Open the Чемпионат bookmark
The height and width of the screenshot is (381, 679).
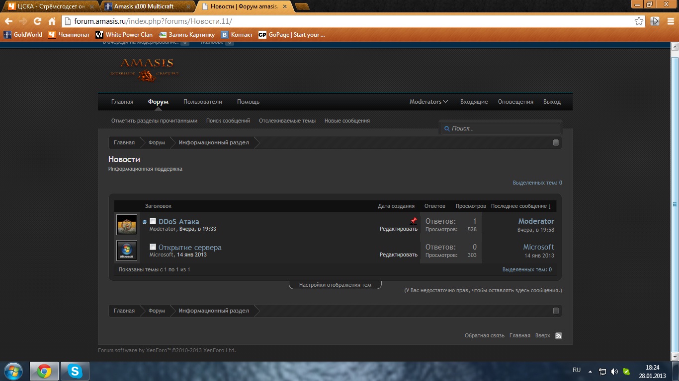pyautogui.click(x=69, y=35)
